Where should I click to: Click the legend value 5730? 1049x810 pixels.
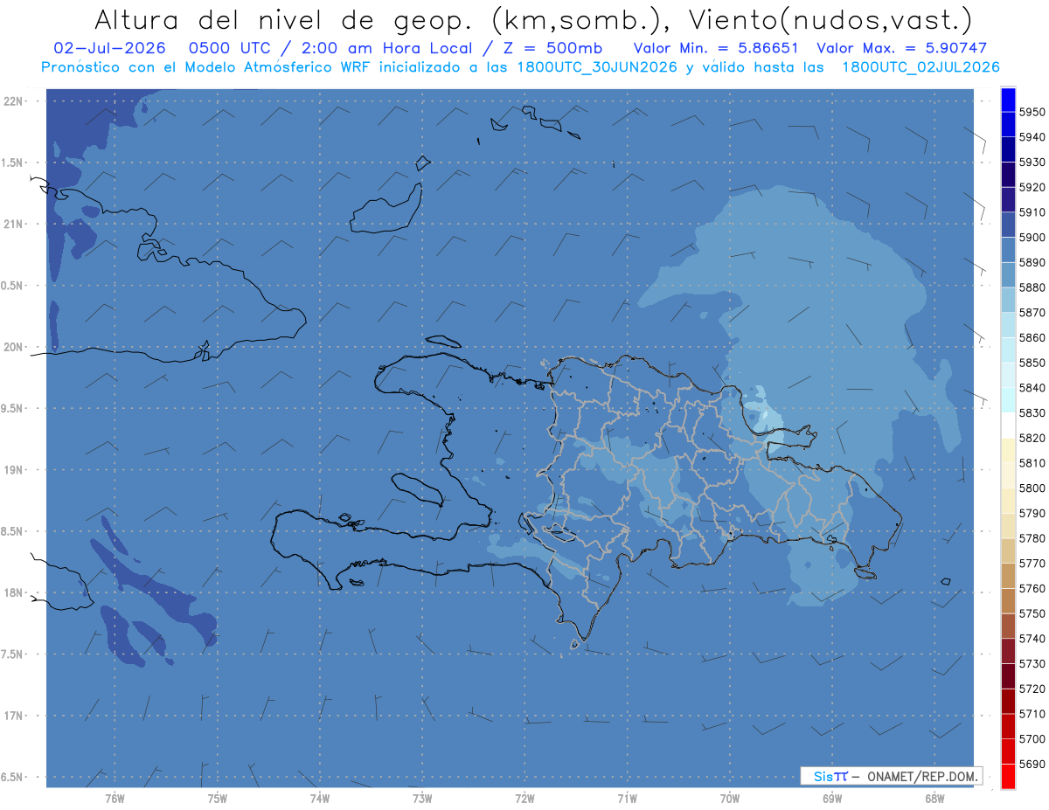tap(1032, 663)
